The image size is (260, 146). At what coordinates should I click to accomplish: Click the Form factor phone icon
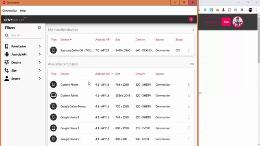[6, 46]
